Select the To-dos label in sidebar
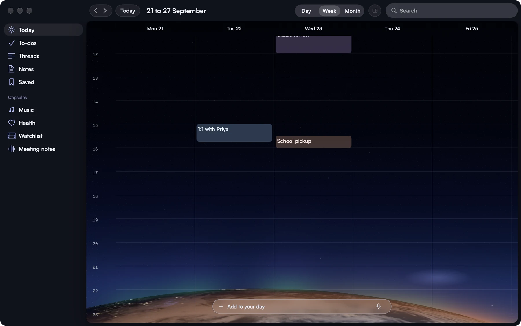Viewport: 521px width, 326px height. (28, 43)
